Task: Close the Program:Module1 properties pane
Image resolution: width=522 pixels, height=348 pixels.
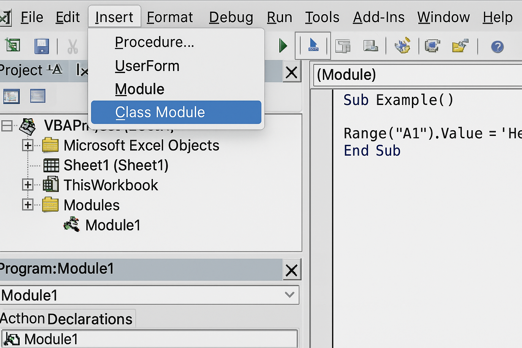Action: click(292, 271)
